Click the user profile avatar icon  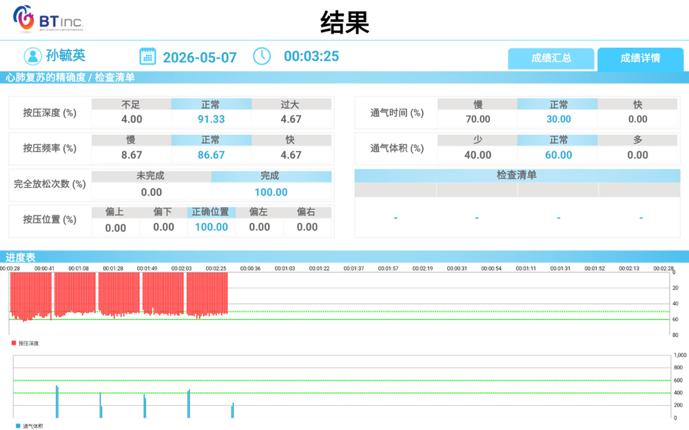point(32,56)
